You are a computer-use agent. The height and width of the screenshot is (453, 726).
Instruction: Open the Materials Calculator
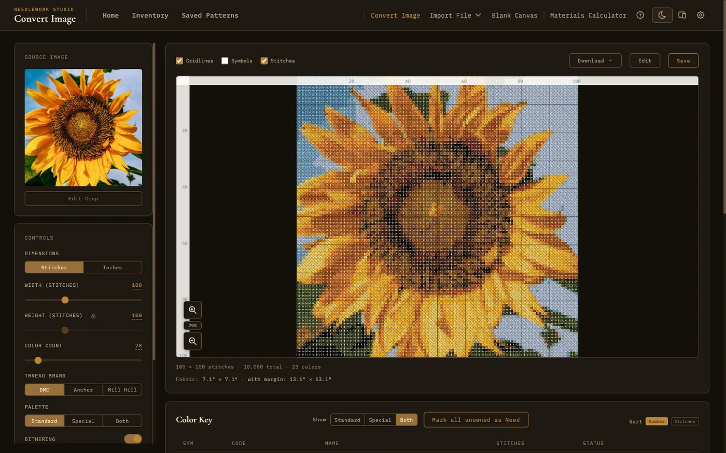click(588, 16)
